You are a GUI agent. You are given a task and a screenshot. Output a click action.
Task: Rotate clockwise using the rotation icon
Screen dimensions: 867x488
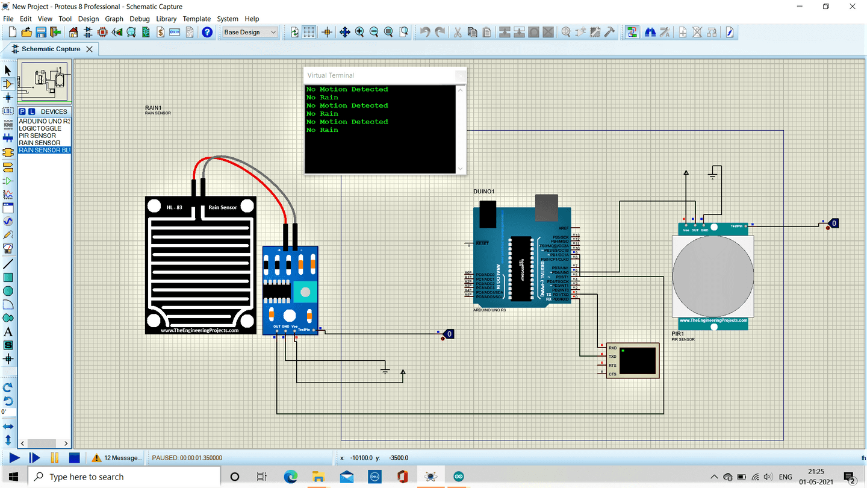click(x=8, y=387)
